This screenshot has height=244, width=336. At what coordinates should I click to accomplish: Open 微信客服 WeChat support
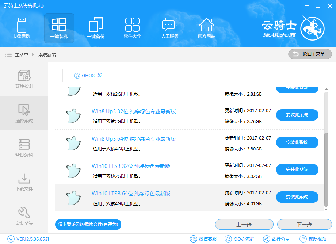[x=203, y=239]
